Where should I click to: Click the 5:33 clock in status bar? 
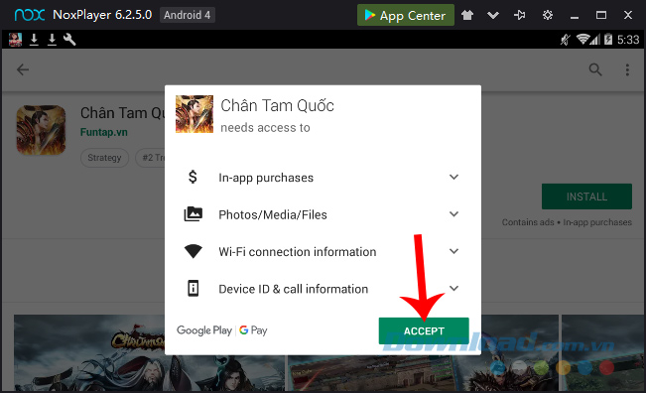628,40
